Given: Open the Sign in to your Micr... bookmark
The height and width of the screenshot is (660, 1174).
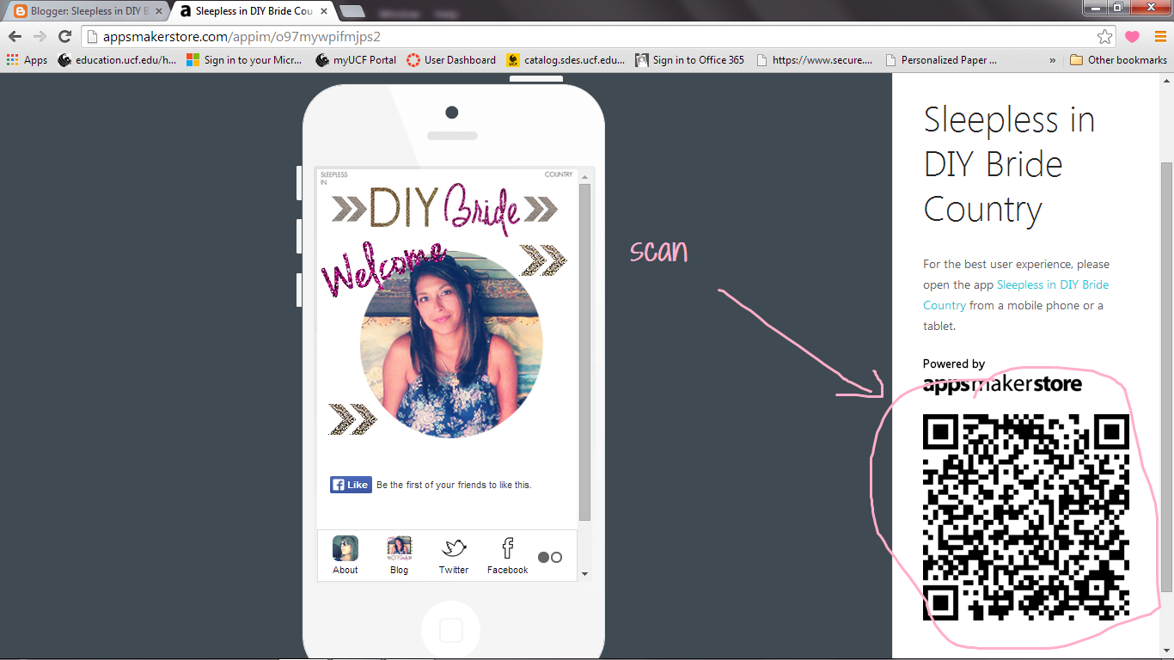Looking at the screenshot, I should point(244,60).
